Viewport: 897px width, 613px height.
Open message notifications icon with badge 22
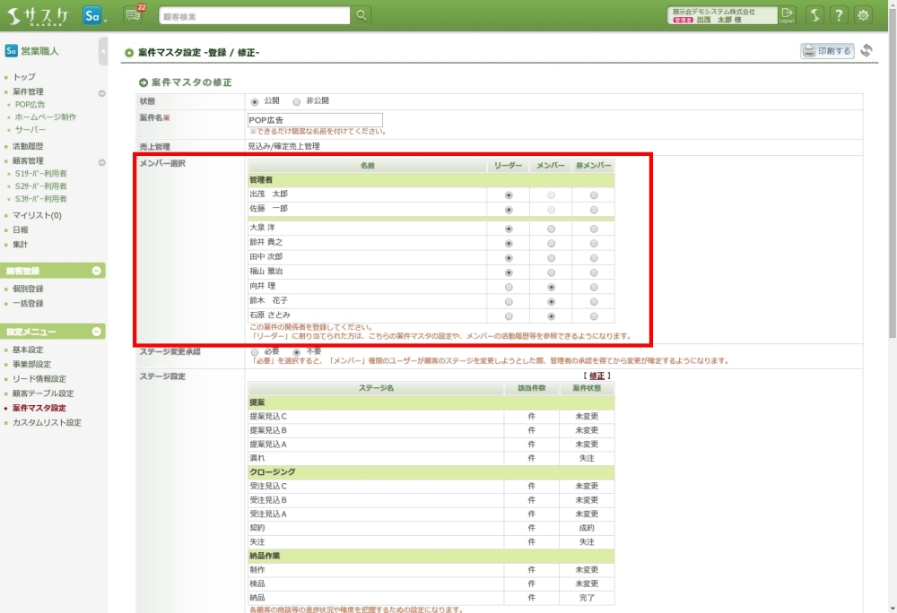(x=134, y=15)
